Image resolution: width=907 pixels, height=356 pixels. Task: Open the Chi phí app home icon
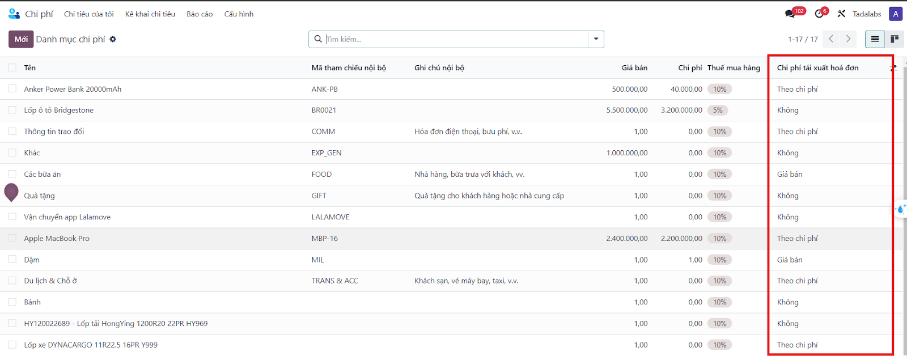click(14, 14)
